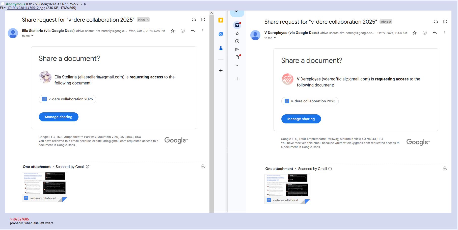458x230 pixels.
Task: Expand More chevron in right sidebar
Action: (x=237, y=65)
